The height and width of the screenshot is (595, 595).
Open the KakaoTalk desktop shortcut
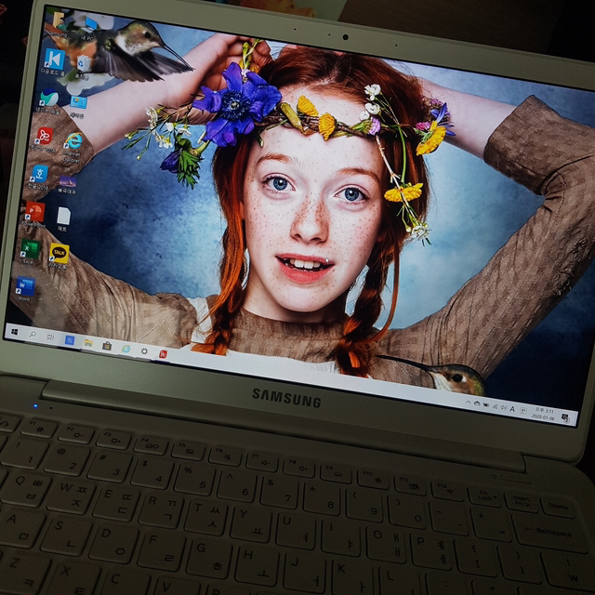(x=59, y=254)
